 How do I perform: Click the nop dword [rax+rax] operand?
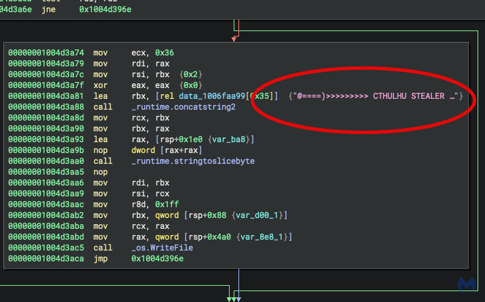tap(167, 150)
